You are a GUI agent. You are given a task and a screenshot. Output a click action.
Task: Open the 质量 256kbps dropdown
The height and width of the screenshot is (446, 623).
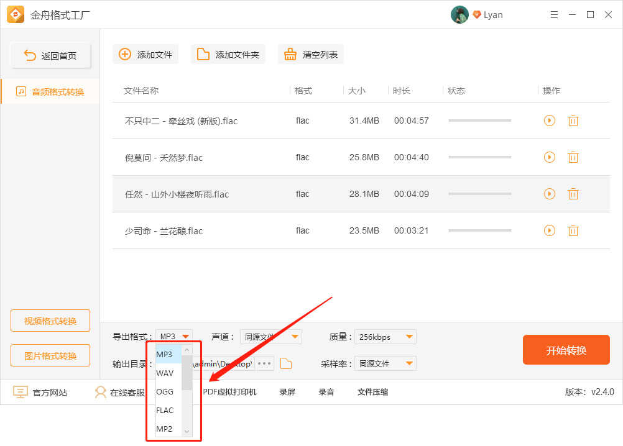tap(385, 337)
